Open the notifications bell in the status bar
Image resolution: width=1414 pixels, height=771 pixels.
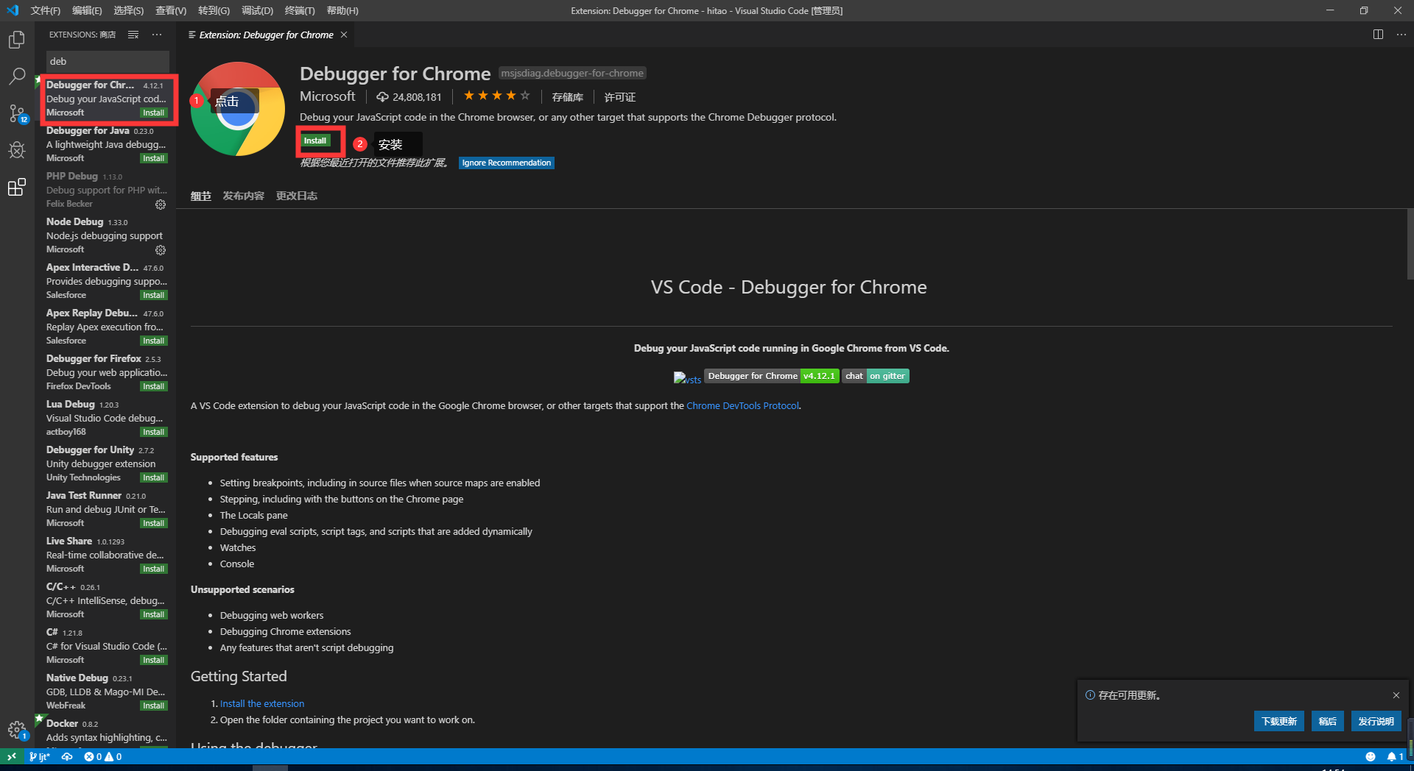pos(1392,756)
